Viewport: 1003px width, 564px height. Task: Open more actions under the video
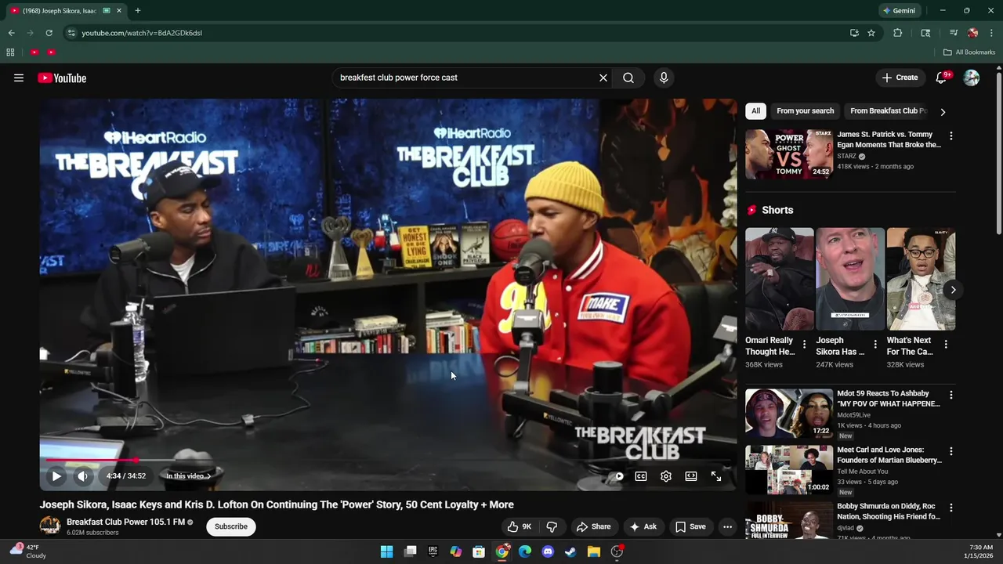tap(727, 526)
